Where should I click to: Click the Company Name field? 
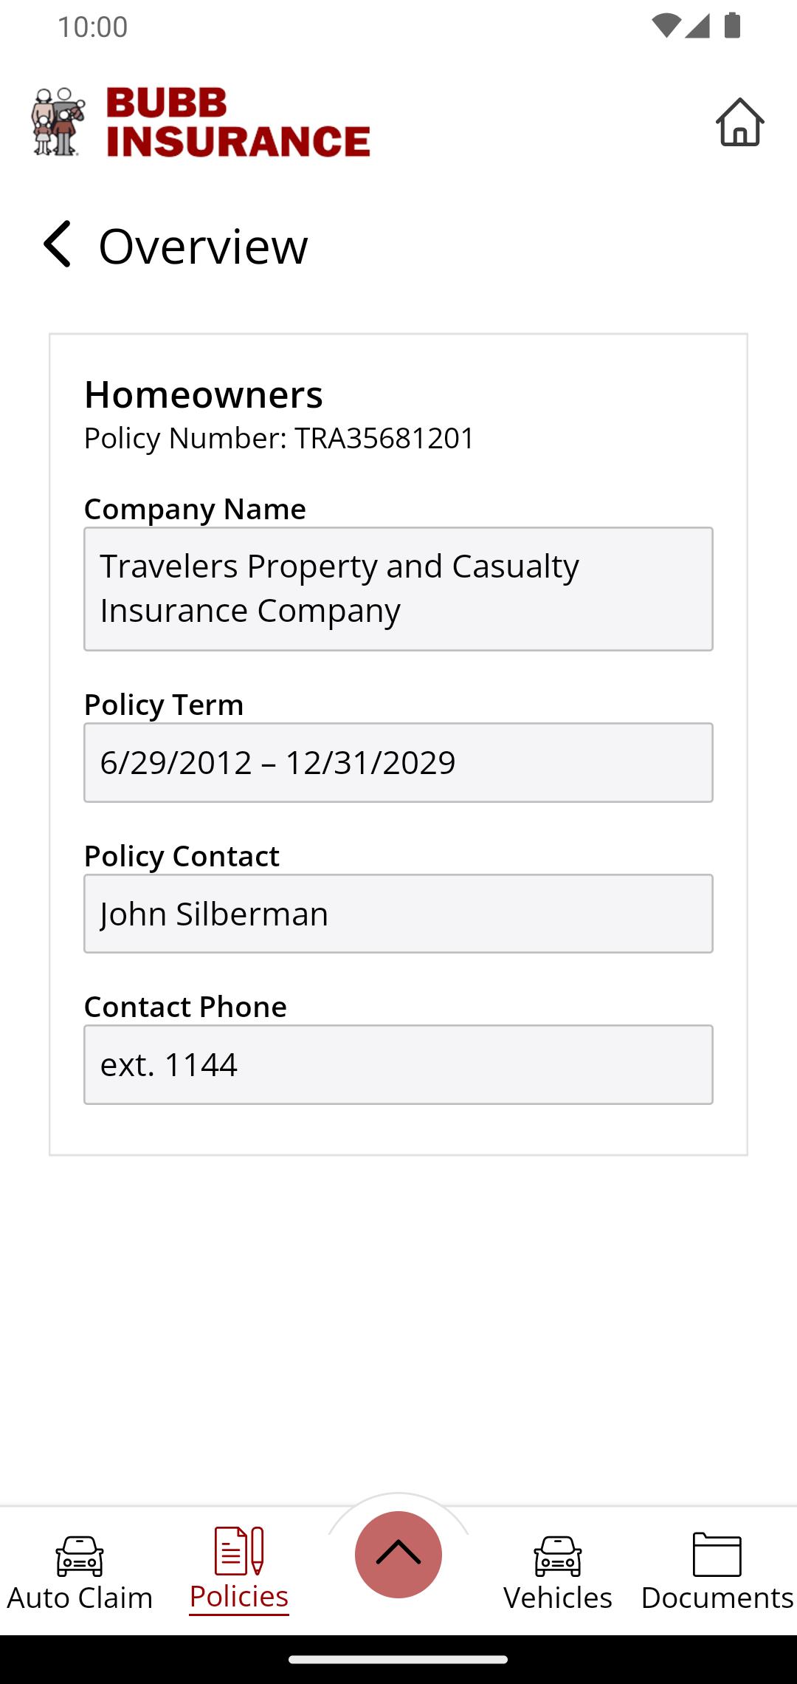pos(398,589)
